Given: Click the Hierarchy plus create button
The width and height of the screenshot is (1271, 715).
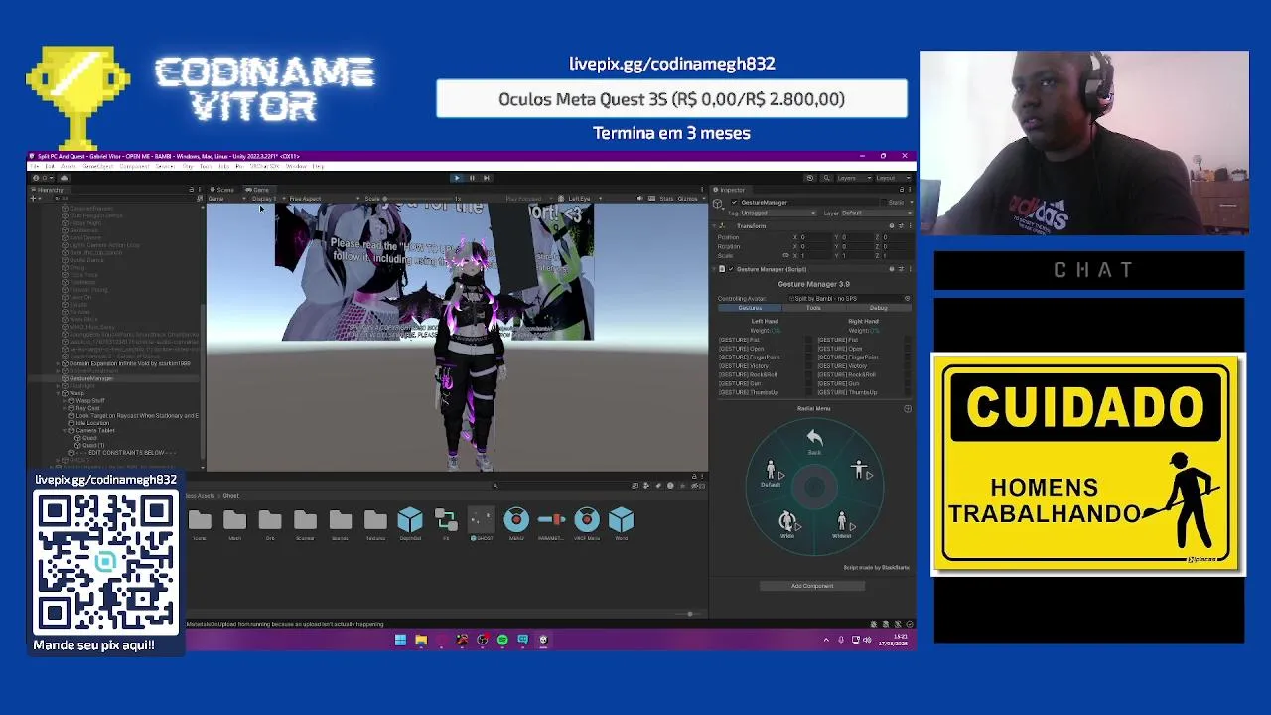Looking at the screenshot, I should [34, 199].
